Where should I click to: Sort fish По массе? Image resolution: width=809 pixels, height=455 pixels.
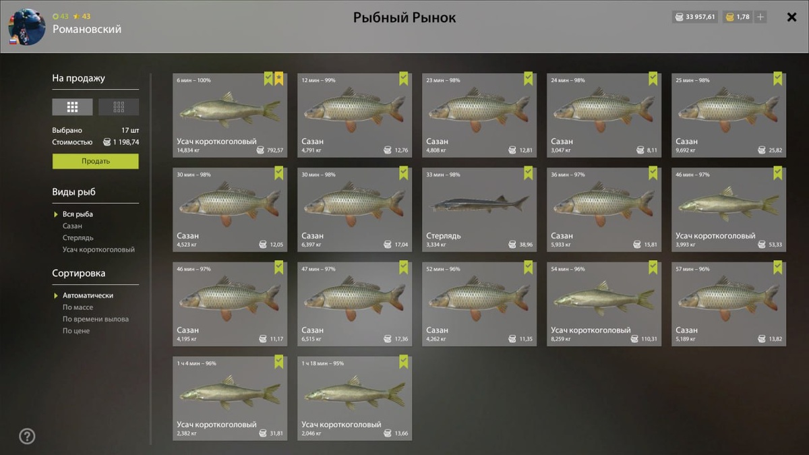[x=78, y=307]
